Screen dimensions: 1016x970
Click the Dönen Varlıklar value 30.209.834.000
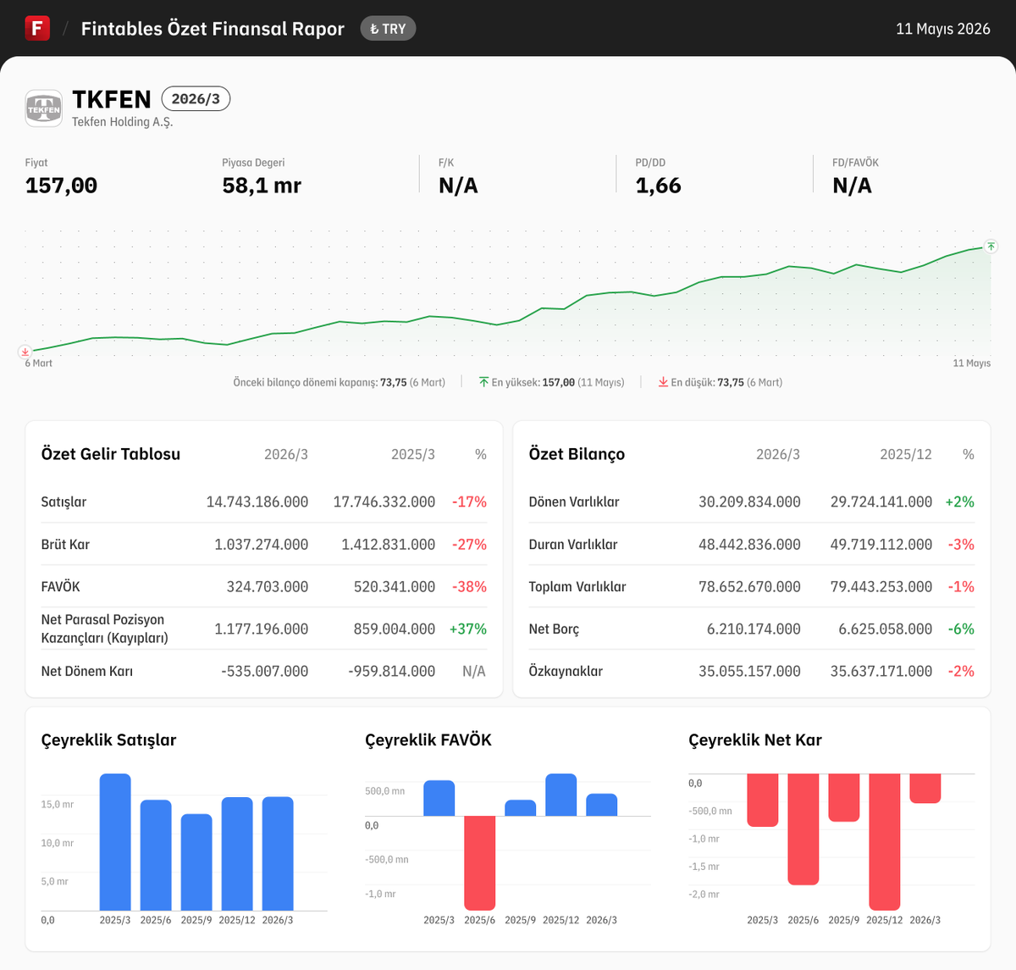pyautogui.click(x=749, y=502)
